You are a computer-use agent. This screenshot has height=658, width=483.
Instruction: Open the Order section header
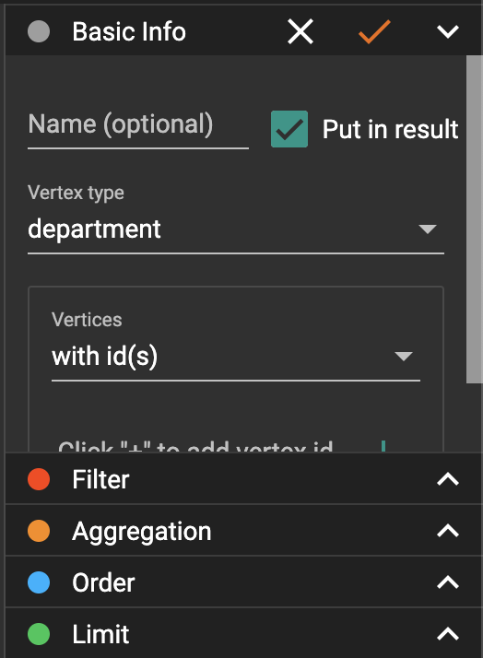point(243,582)
